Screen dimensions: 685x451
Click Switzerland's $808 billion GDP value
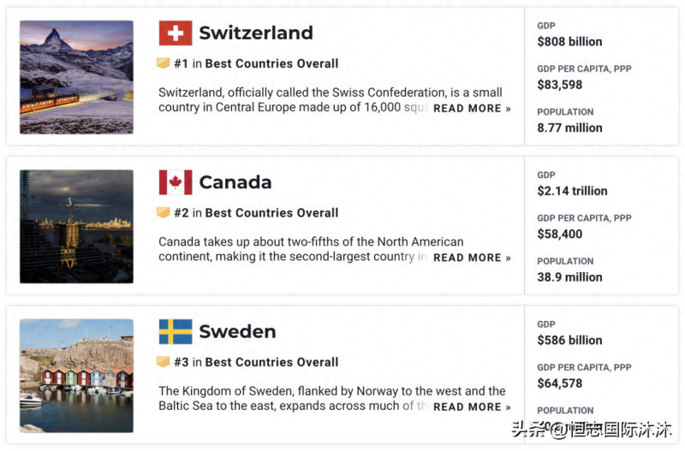569,41
